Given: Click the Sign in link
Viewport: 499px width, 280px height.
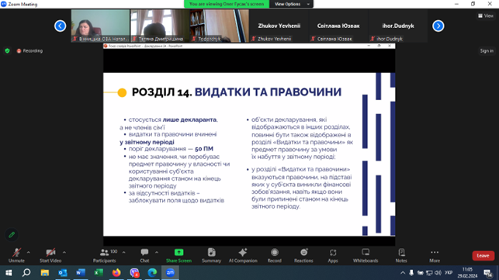Looking at the screenshot, I should click(x=487, y=51).
